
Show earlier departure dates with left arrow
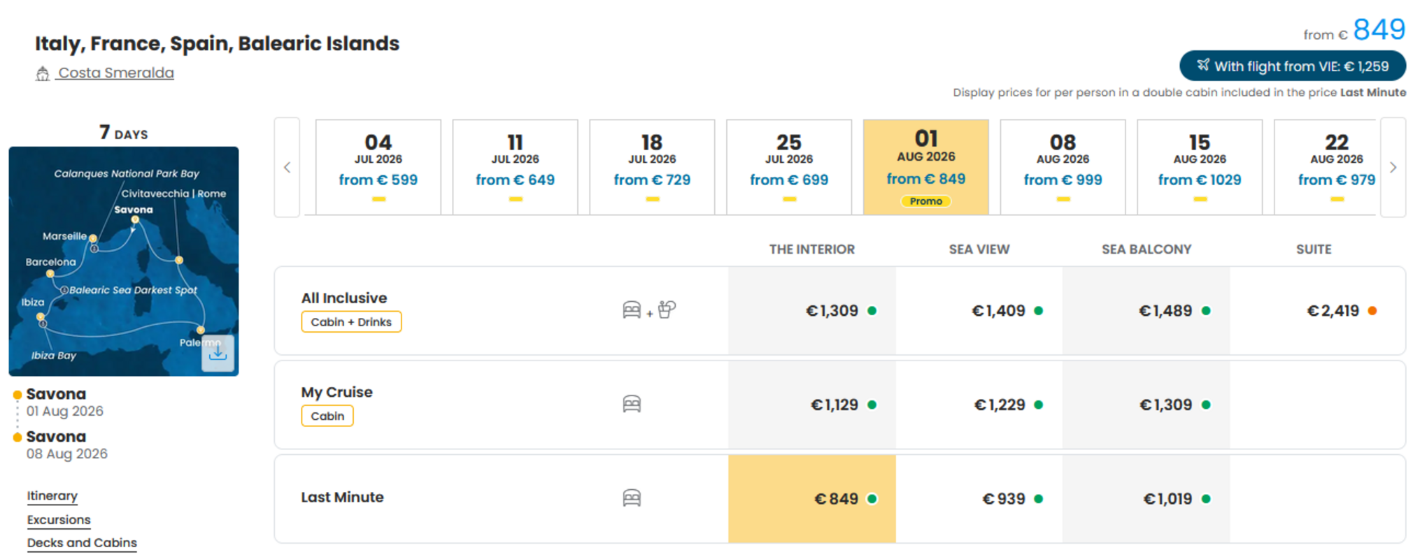click(x=287, y=168)
